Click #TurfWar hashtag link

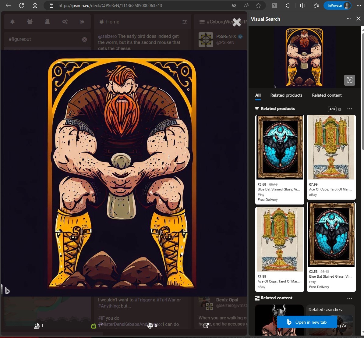(166, 300)
